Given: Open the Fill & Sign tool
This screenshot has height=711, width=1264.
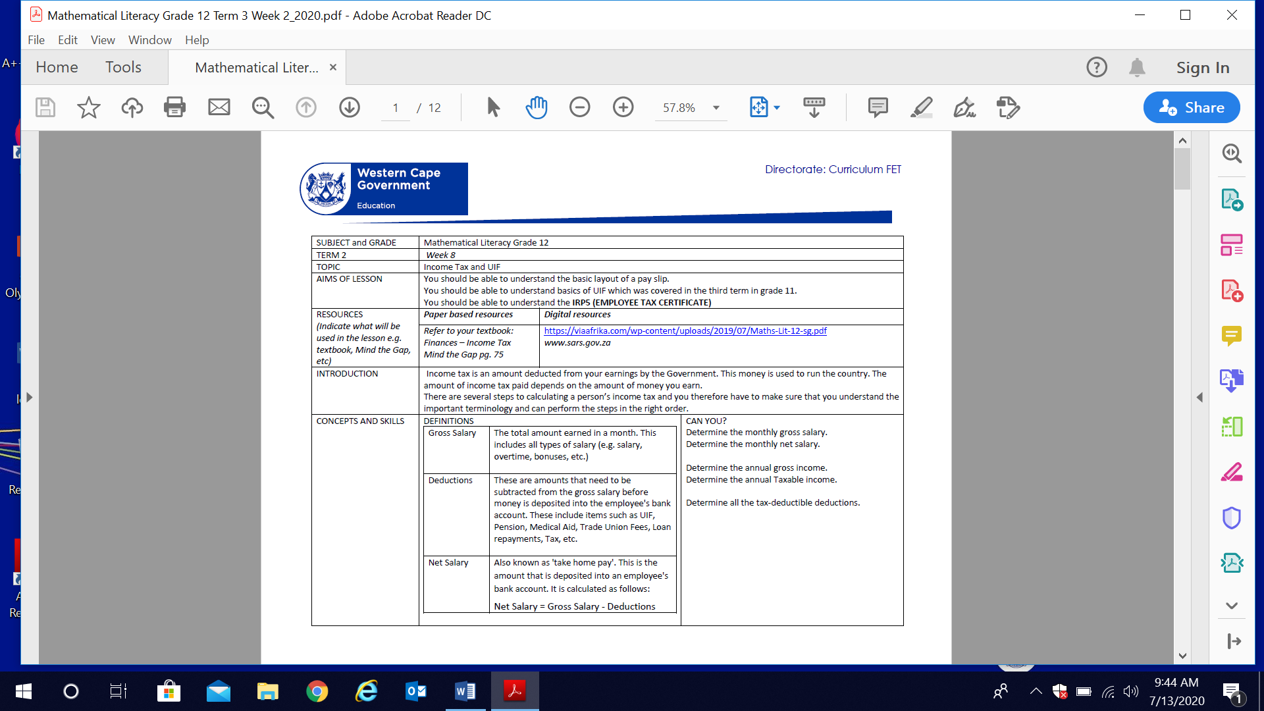Looking at the screenshot, I should (964, 107).
